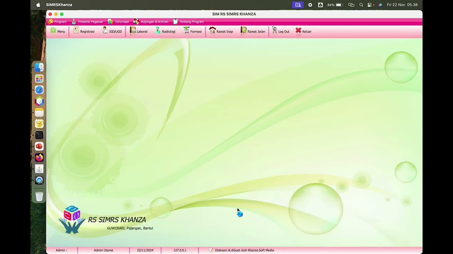Click the Khanza hands-and-cubes logo
The width and height of the screenshot is (453, 254).
click(x=72, y=219)
